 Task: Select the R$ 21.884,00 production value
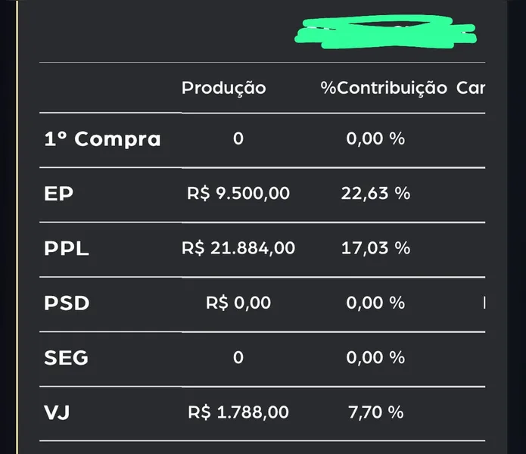(238, 248)
